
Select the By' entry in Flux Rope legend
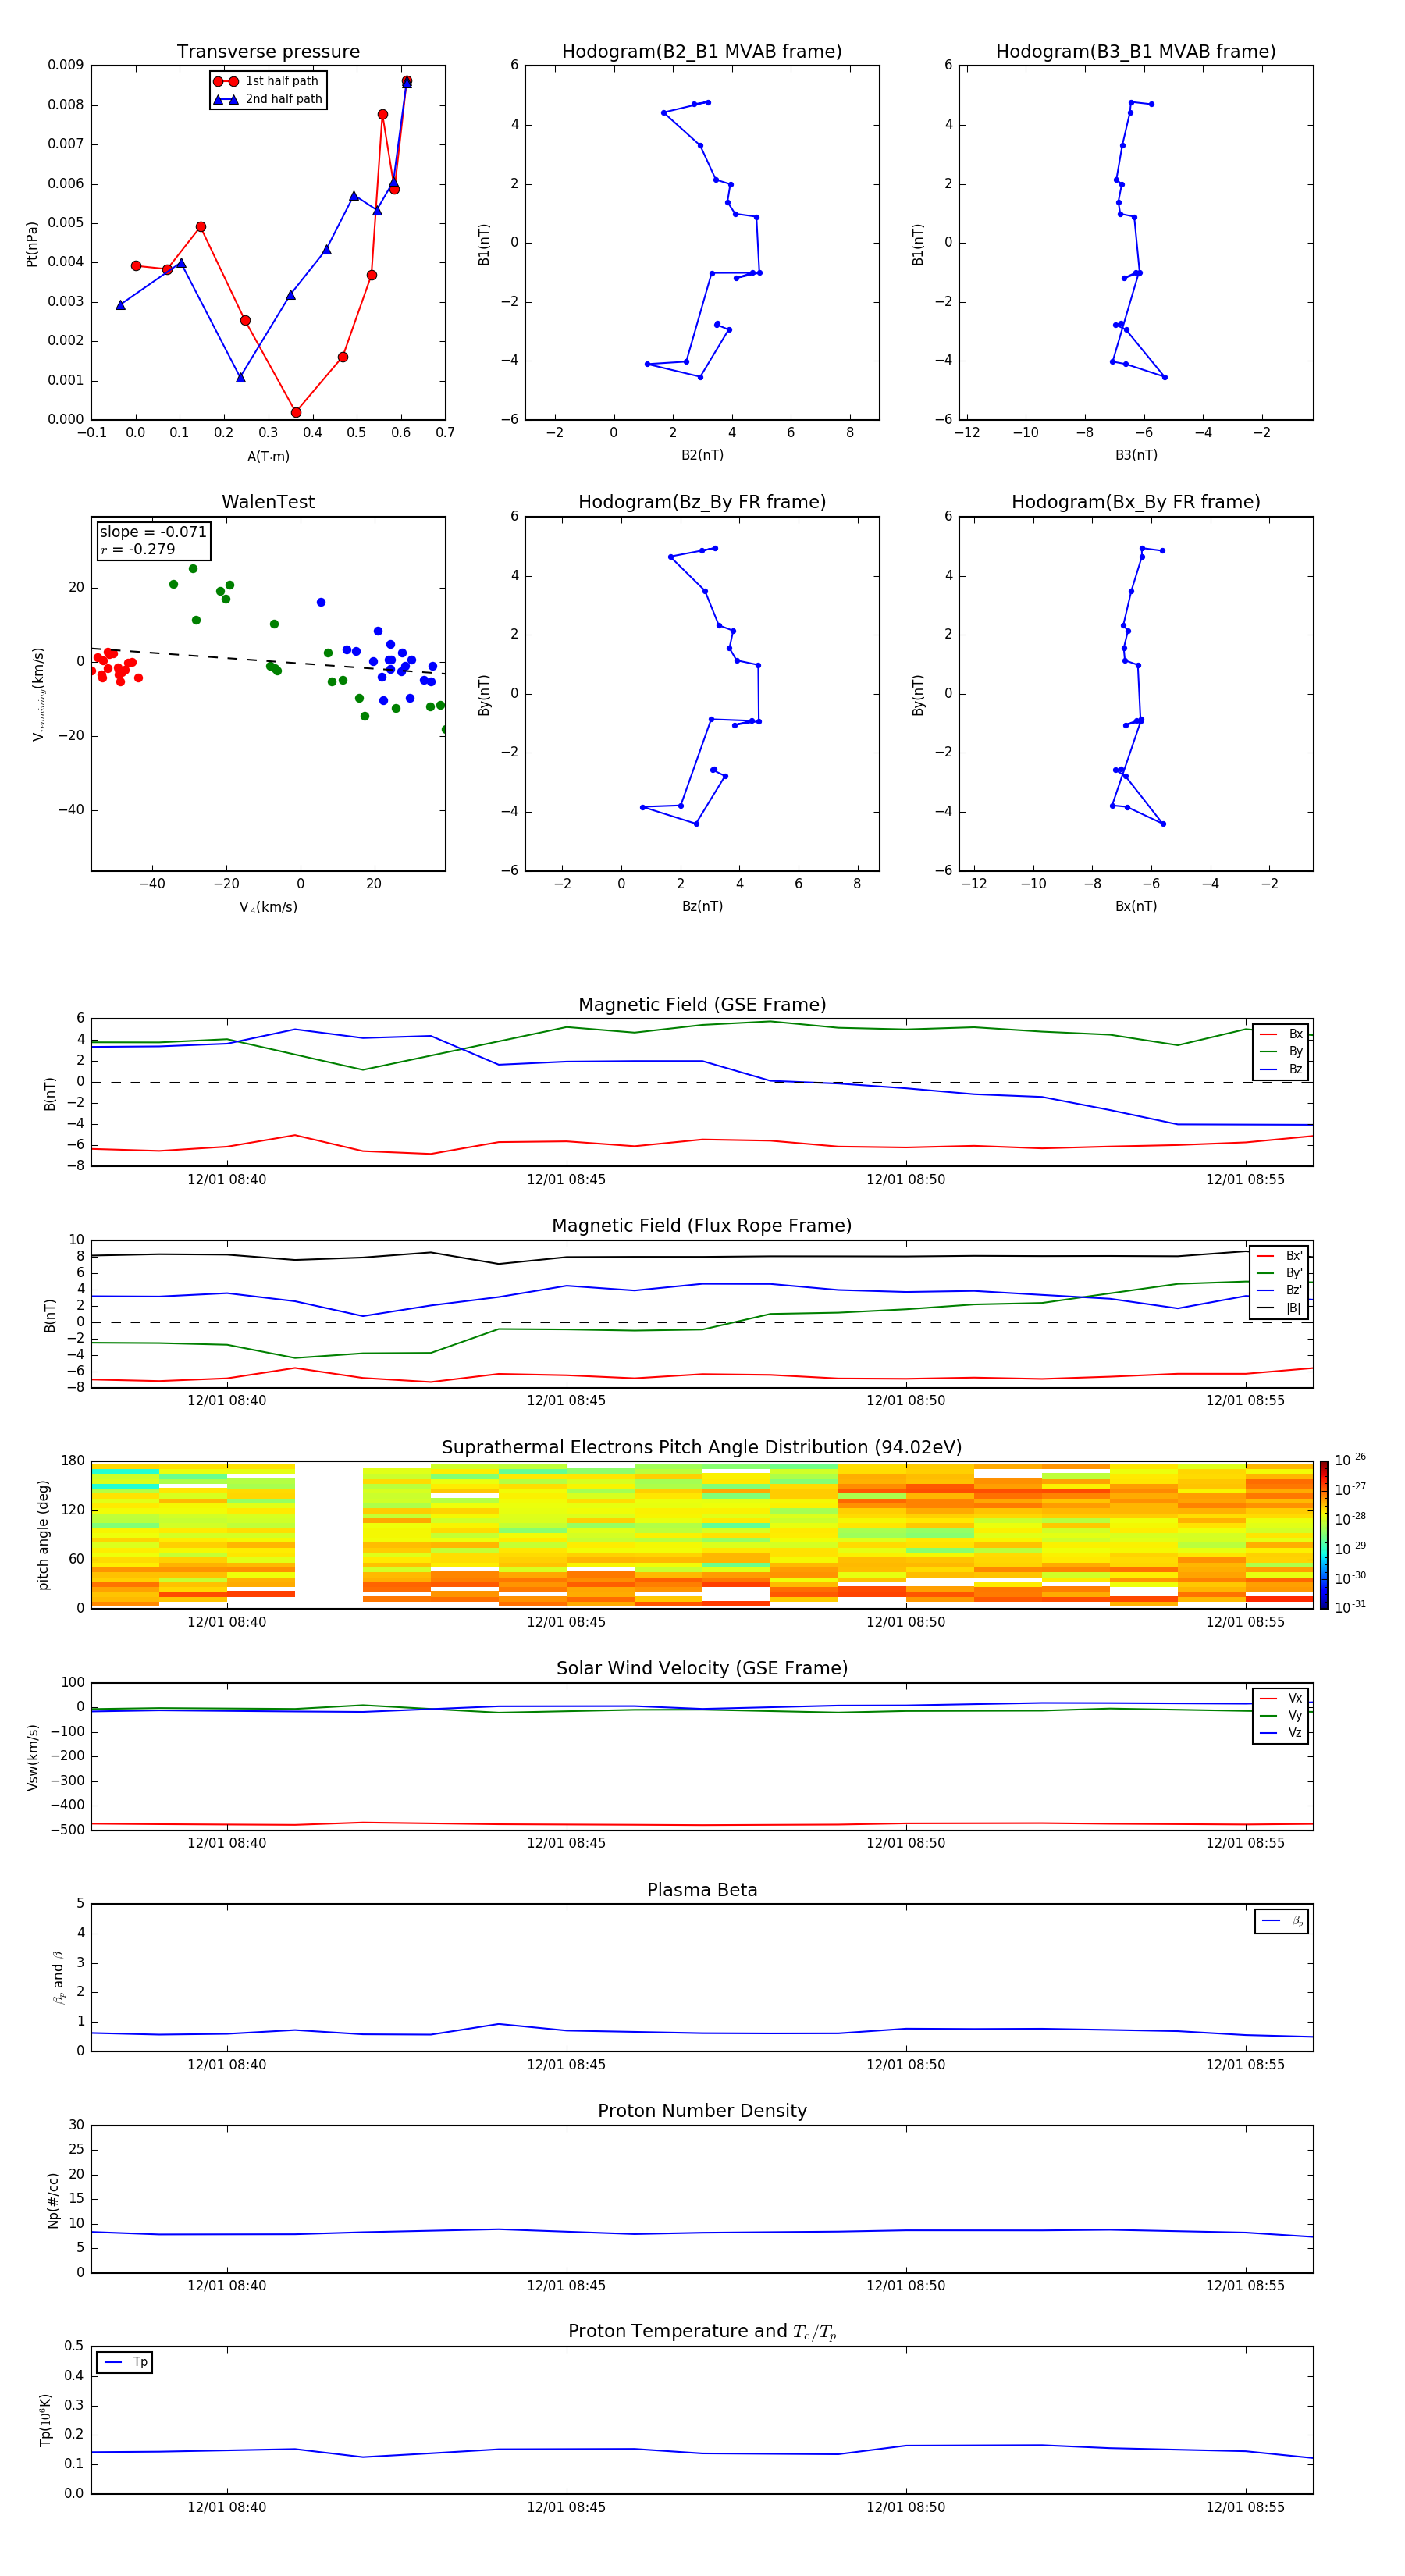pyautogui.click(x=1280, y=1273)
